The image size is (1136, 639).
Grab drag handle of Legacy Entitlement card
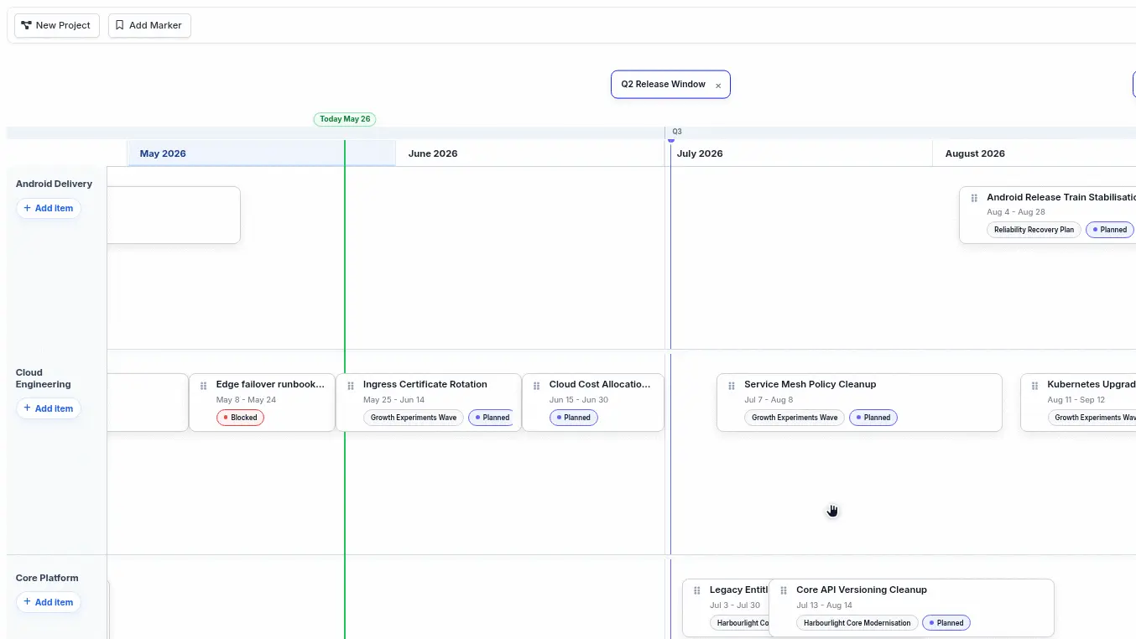[x=696, y=590]
